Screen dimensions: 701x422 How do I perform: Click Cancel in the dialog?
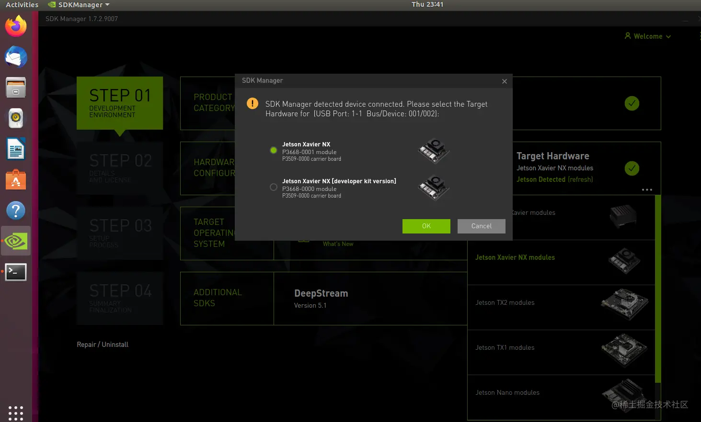pos(482,226)
